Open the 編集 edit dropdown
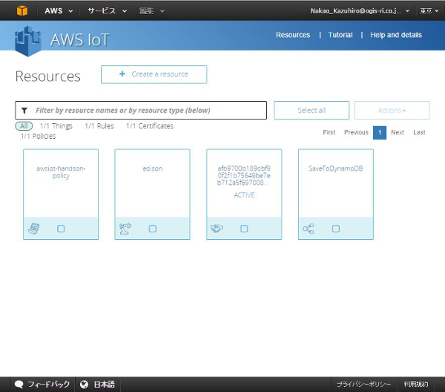Screen dimensions: 445x392 (151, 11)
